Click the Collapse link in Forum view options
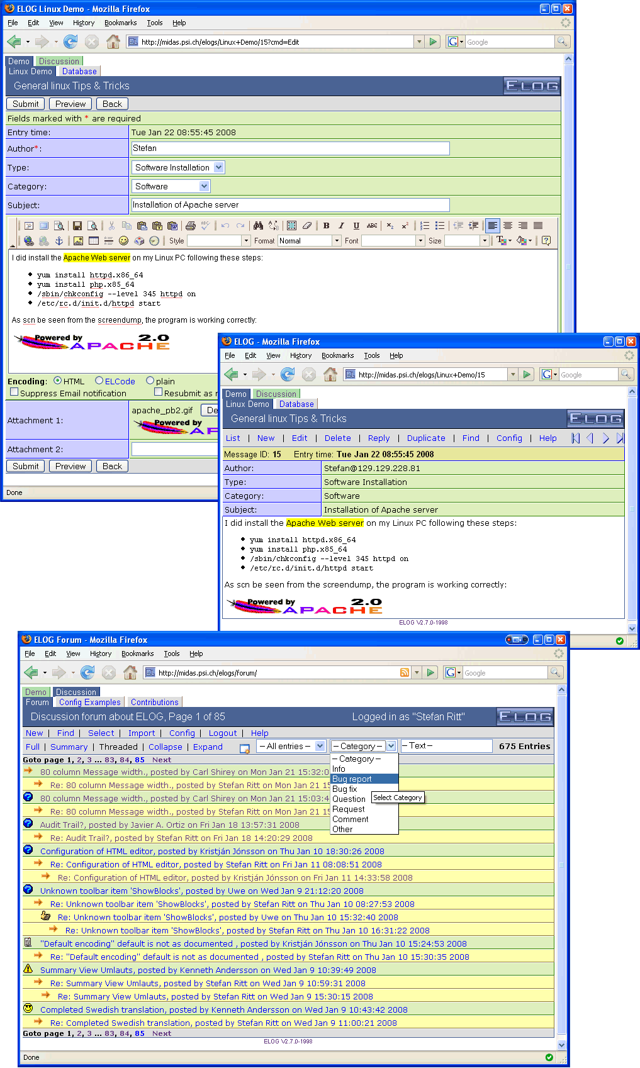Image resolution: width=640 pixels, height=1068 pixels. click(166, 747)
